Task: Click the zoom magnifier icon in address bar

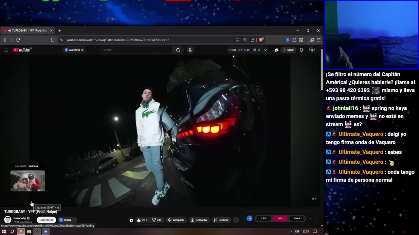Action: coord(245,40)
